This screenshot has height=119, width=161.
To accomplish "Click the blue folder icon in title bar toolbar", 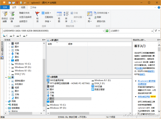I will pyautogui.click(x=10, y=3).
